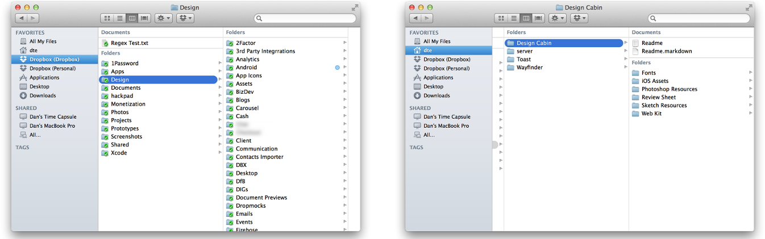This screenshot has height=239, width=765.
Task: Switch Design Cabin window to column view
Action: coord(526,19)
